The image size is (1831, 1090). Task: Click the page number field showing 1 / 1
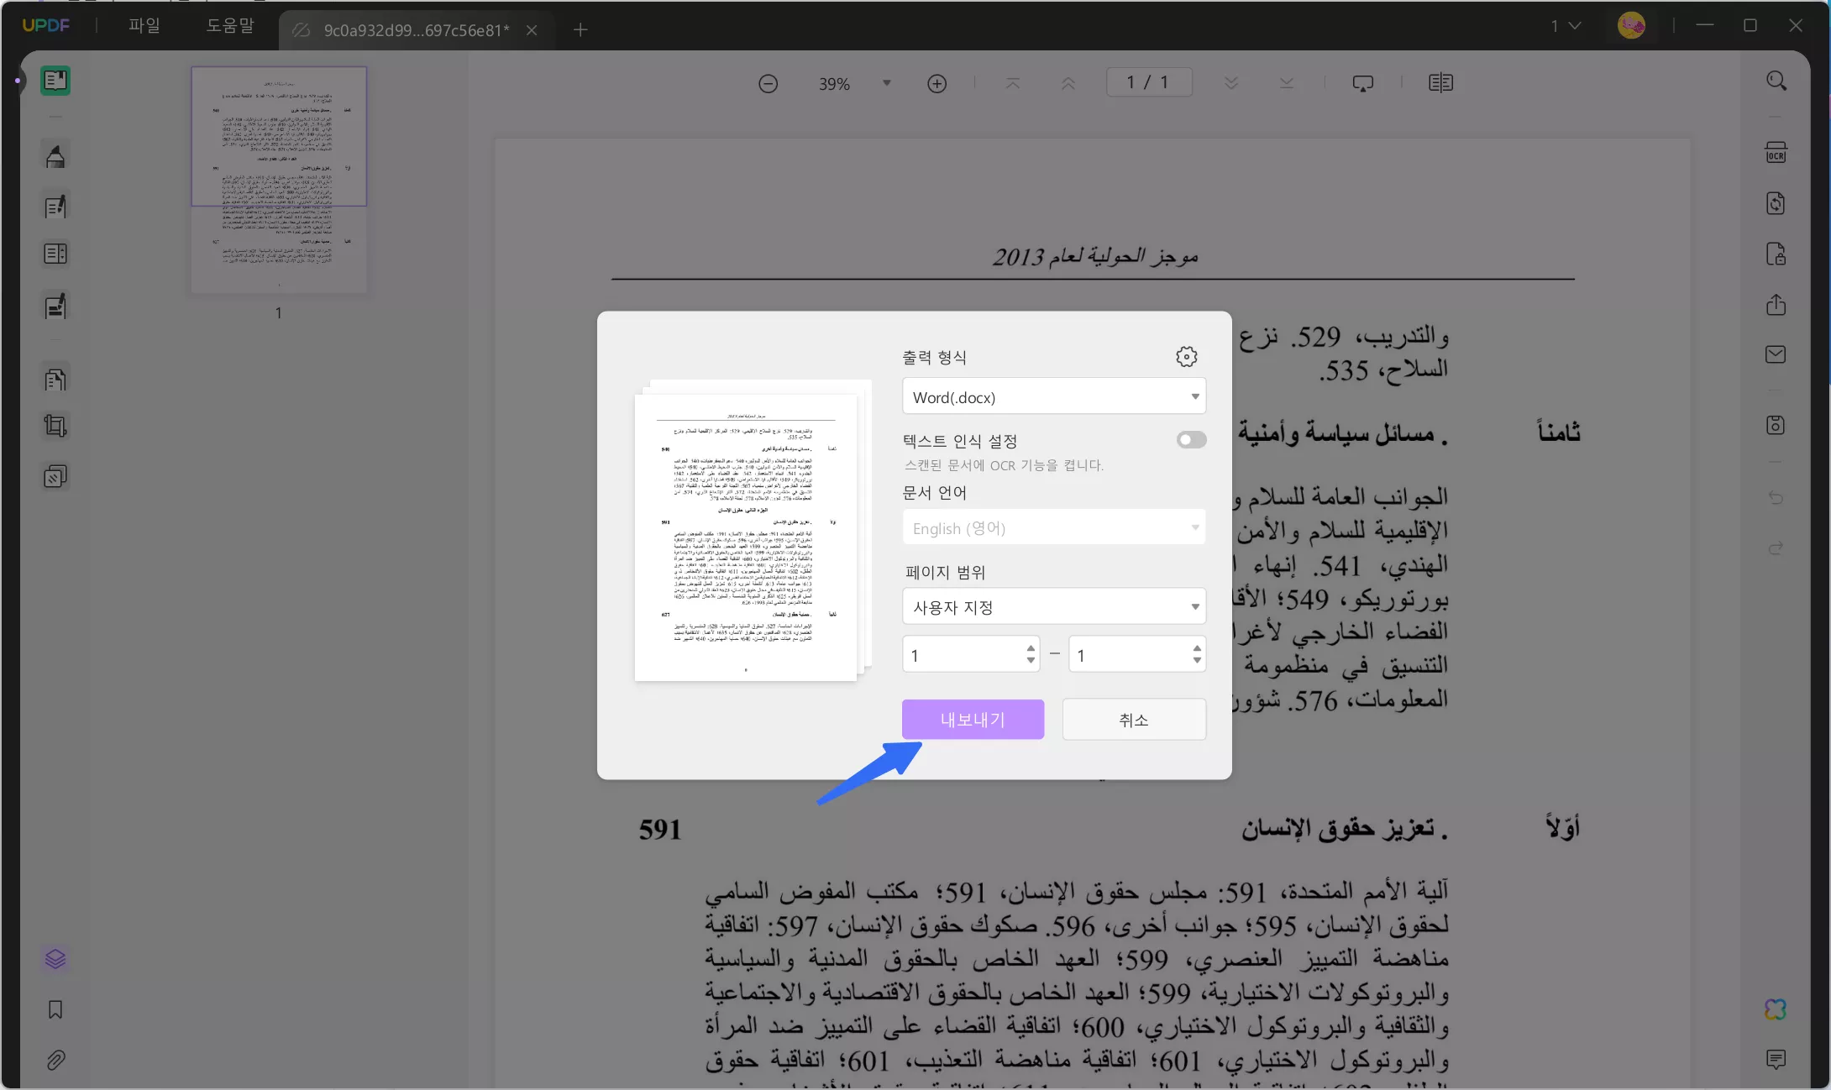pos(1149,82)
